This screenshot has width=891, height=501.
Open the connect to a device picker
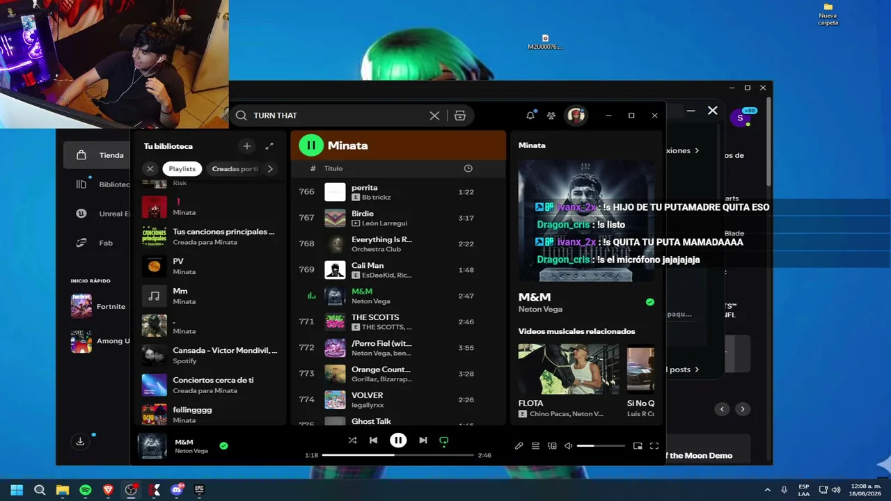click(x=552, y=446)
